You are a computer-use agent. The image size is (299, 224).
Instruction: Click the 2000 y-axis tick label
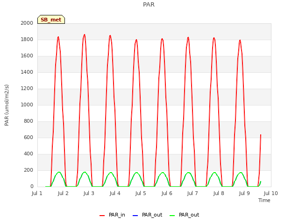click(x=27, y=23)
